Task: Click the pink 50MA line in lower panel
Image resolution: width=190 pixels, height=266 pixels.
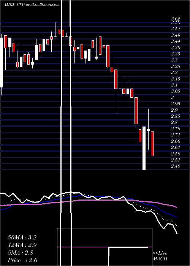Action: [x=88, y=200]
